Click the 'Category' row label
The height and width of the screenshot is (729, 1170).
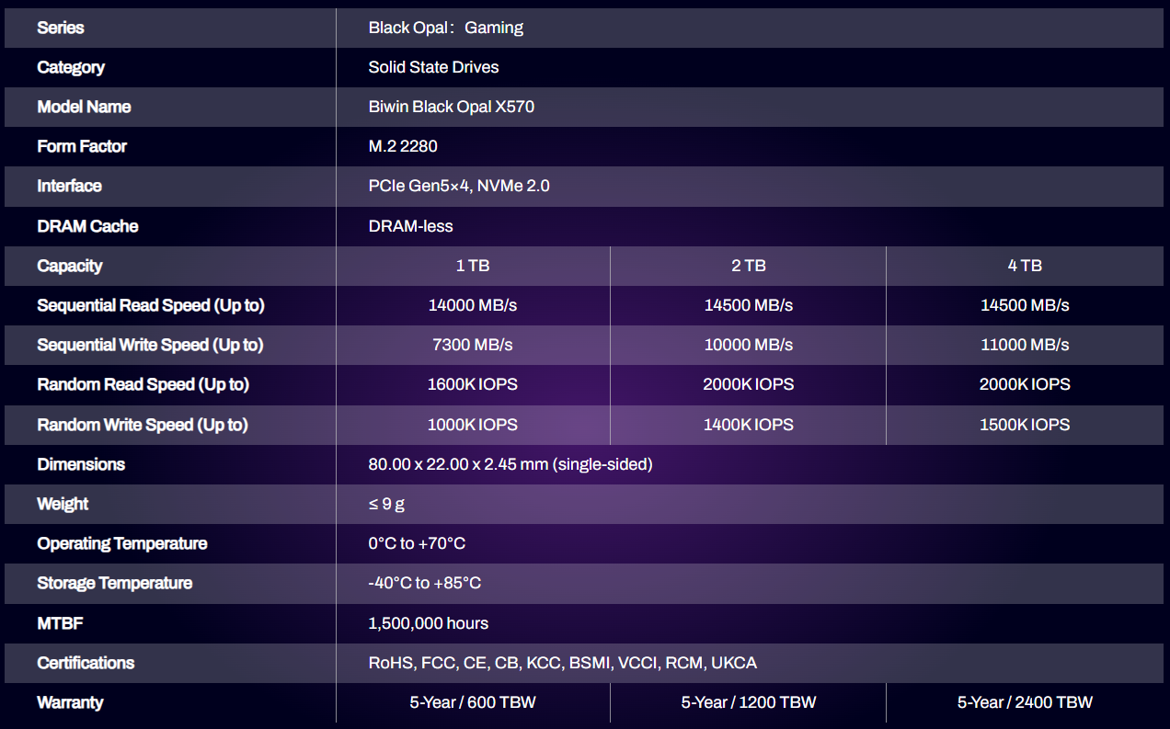71,67
